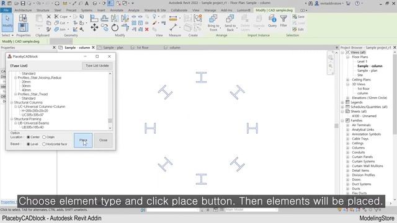Select UB305x165x40 beam type
Screen dimensions: 397x223
pos(33,127)
